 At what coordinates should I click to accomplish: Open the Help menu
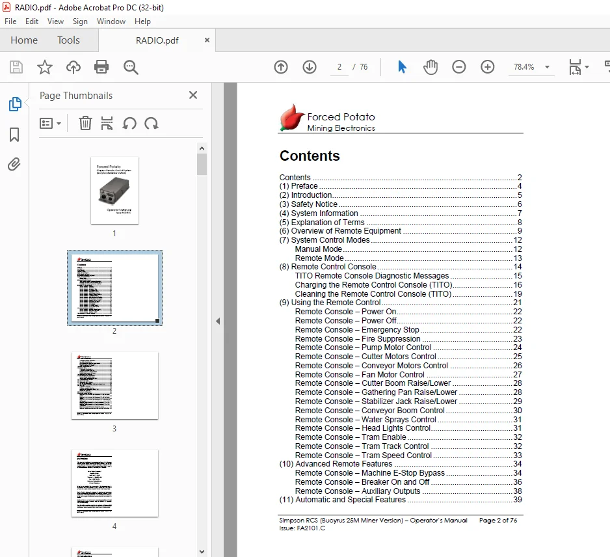[x=143, y=21]
